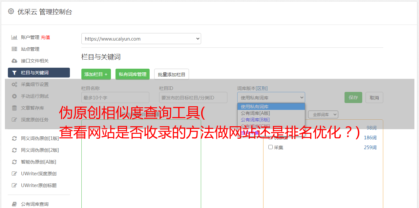Click the gears icon for 采集细节设置
This screenshot has width=419, height=208.
pyautogui.click(x=14, y=84)
